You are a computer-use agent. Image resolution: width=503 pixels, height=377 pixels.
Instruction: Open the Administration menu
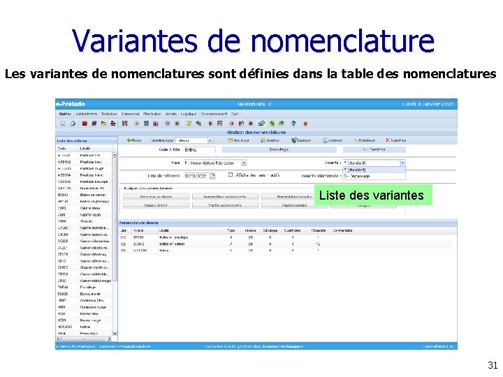tap(87, 114)
